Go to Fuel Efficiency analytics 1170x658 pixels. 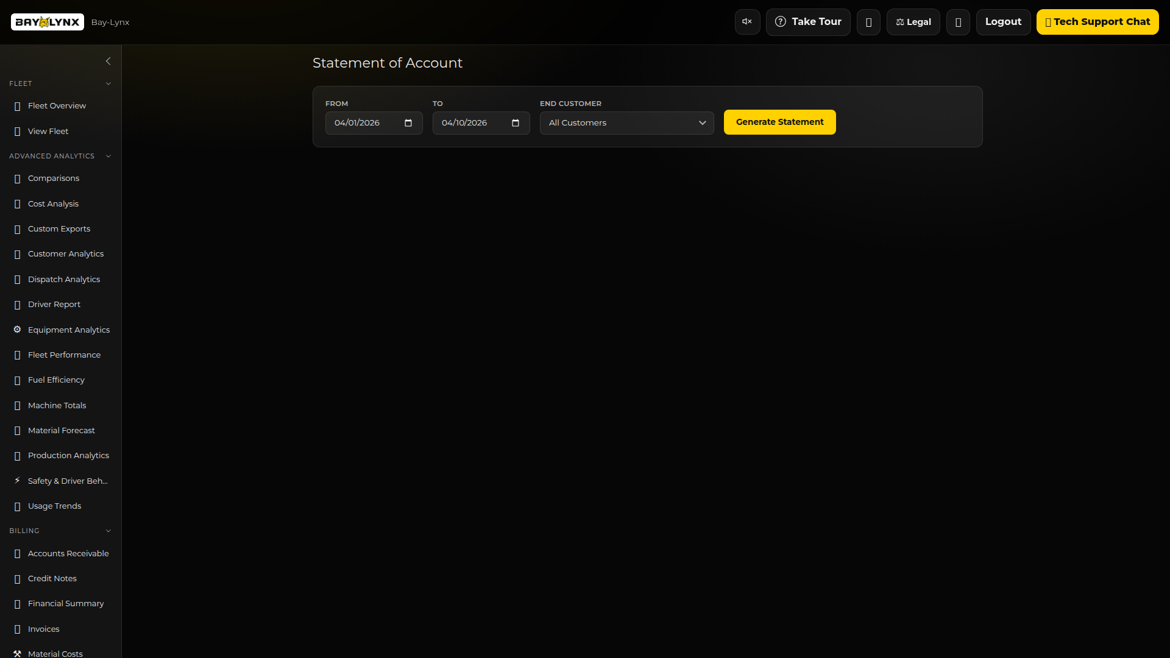pos(56,380)
